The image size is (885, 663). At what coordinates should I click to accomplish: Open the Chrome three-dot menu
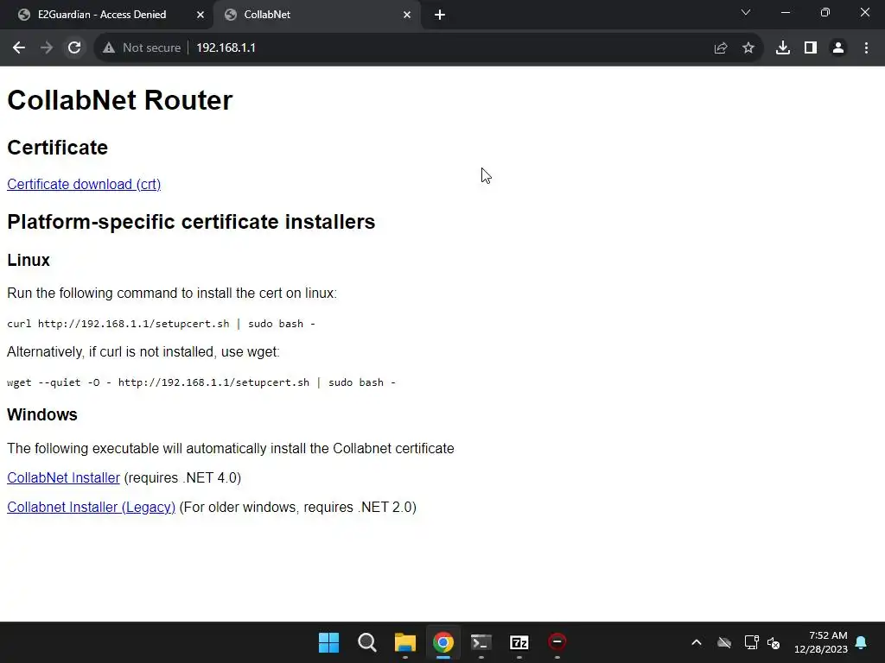coord(866,48)
